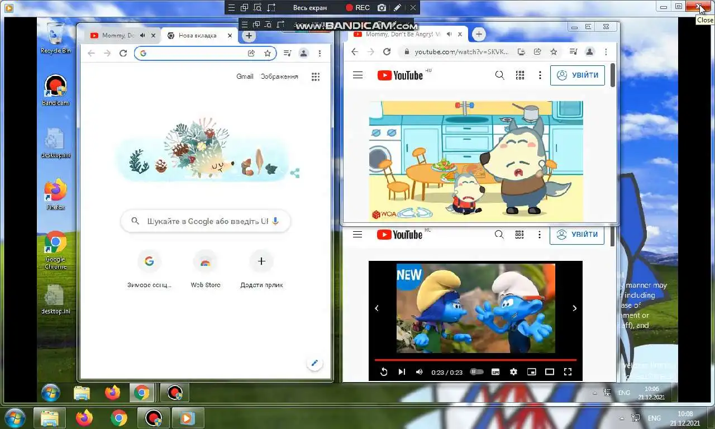
Task: Click Додати ярлик to add a shortcut
Action: click(x=261, y=270)
